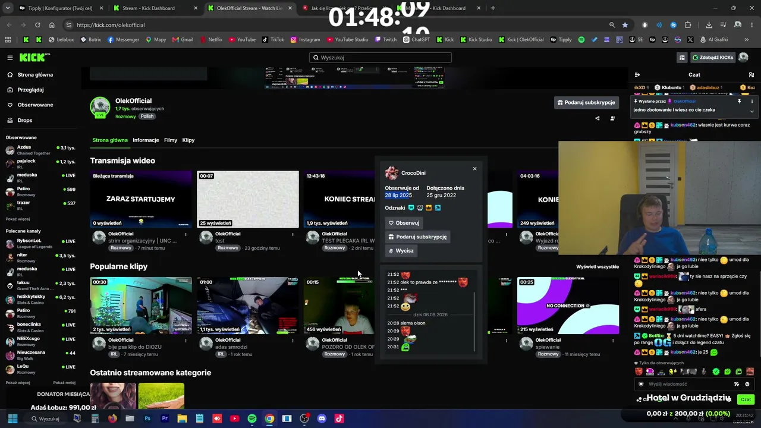Viewport: 761px width, 428px height.
Task: Open the user avatar menu in Kick header
Action: pos(743,58)
